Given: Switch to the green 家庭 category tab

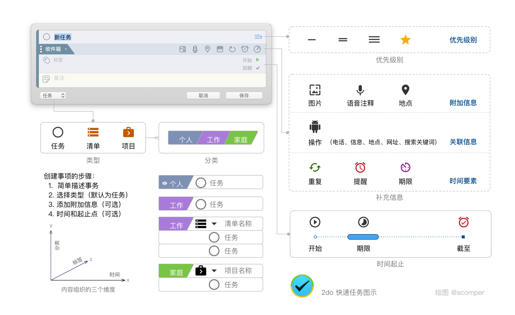Looking at the screenshot, I should point(241,138).
